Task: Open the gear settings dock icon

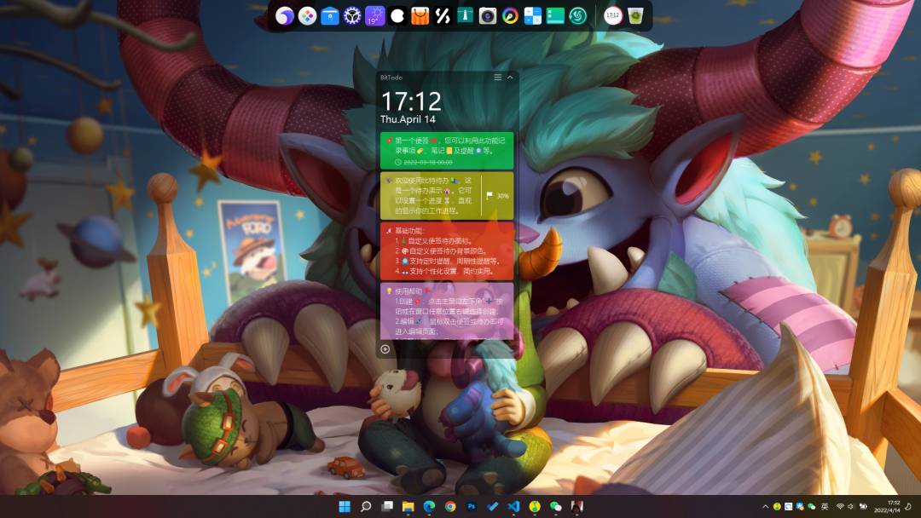Action: [x=352, y=16]
